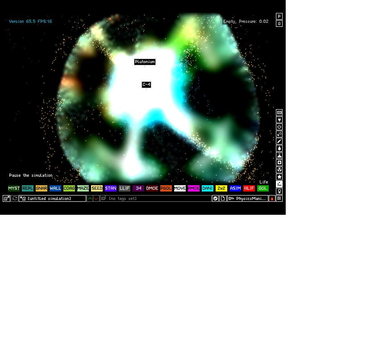Select the GNAR life element
Screen dimensions: 375x349
tap(42, 188)
